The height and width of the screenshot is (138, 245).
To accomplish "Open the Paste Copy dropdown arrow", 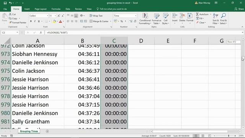I will coord(20,18).
